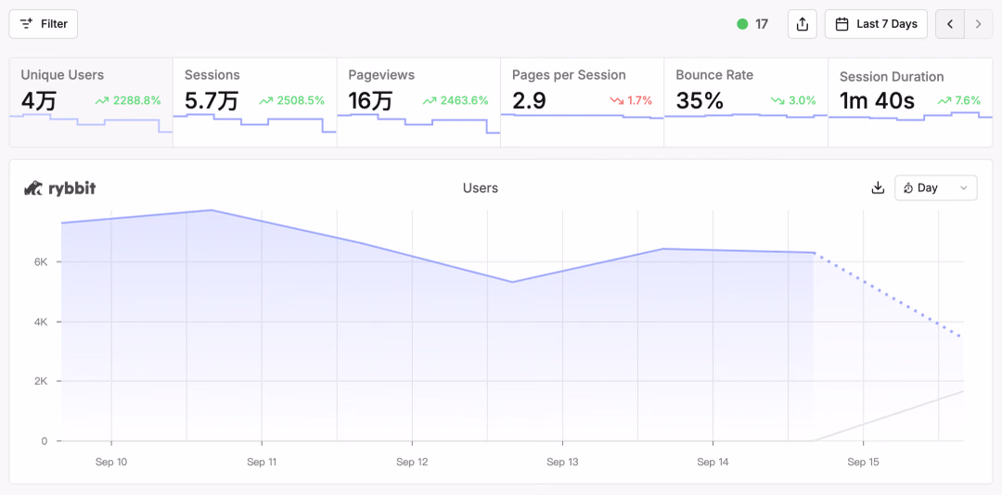Click the dotted projected line segment on chart
The width and height of the screenshot is (1002, 495).
click(x=888, y=295)
